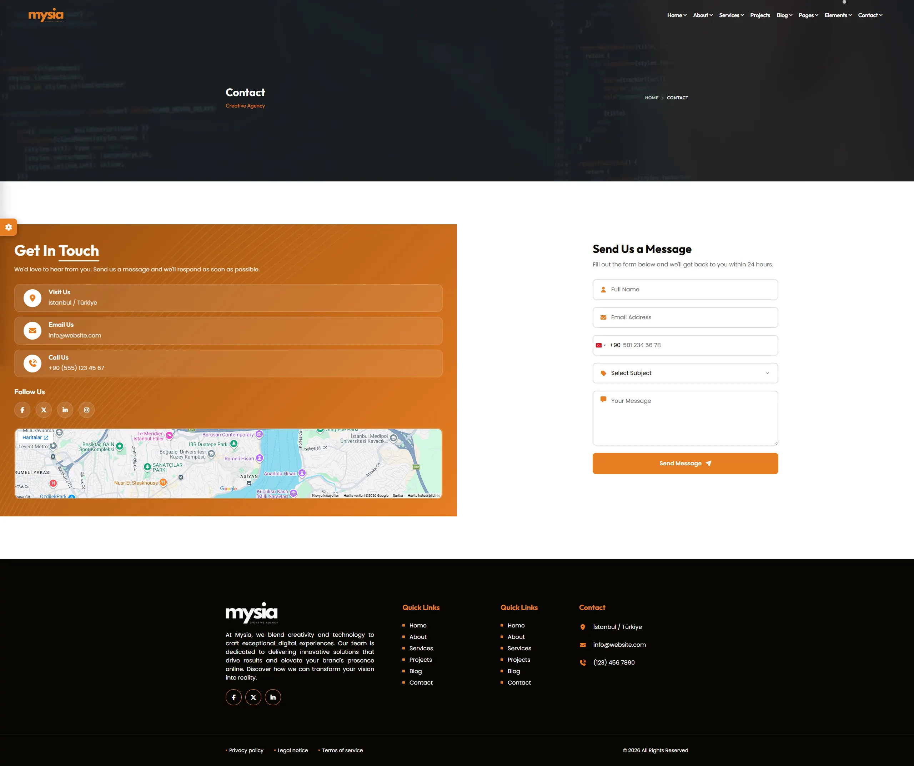Click the footer location pin icon
Viewport: 914px width, 766px height.
[x=583, y=627]
